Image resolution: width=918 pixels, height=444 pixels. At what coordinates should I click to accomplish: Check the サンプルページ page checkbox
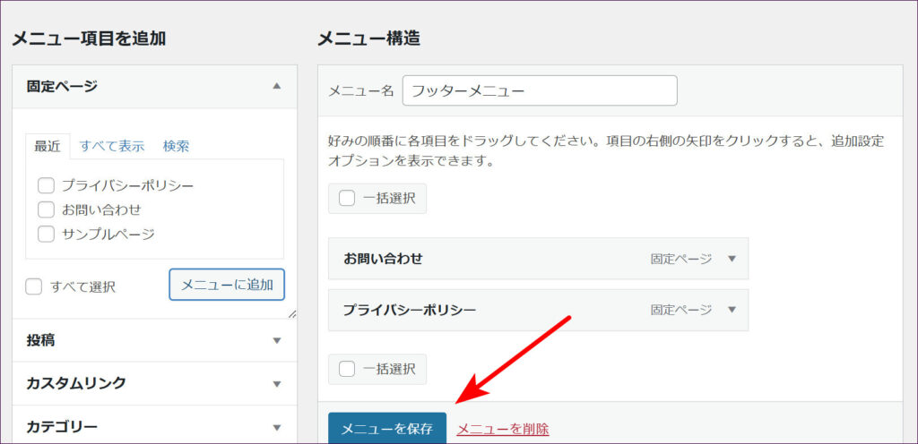[x=47, y=234]
